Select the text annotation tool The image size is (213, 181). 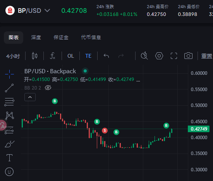coord(9,158)
